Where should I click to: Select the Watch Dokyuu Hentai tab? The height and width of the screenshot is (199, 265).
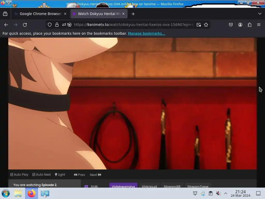coord(99,14)
